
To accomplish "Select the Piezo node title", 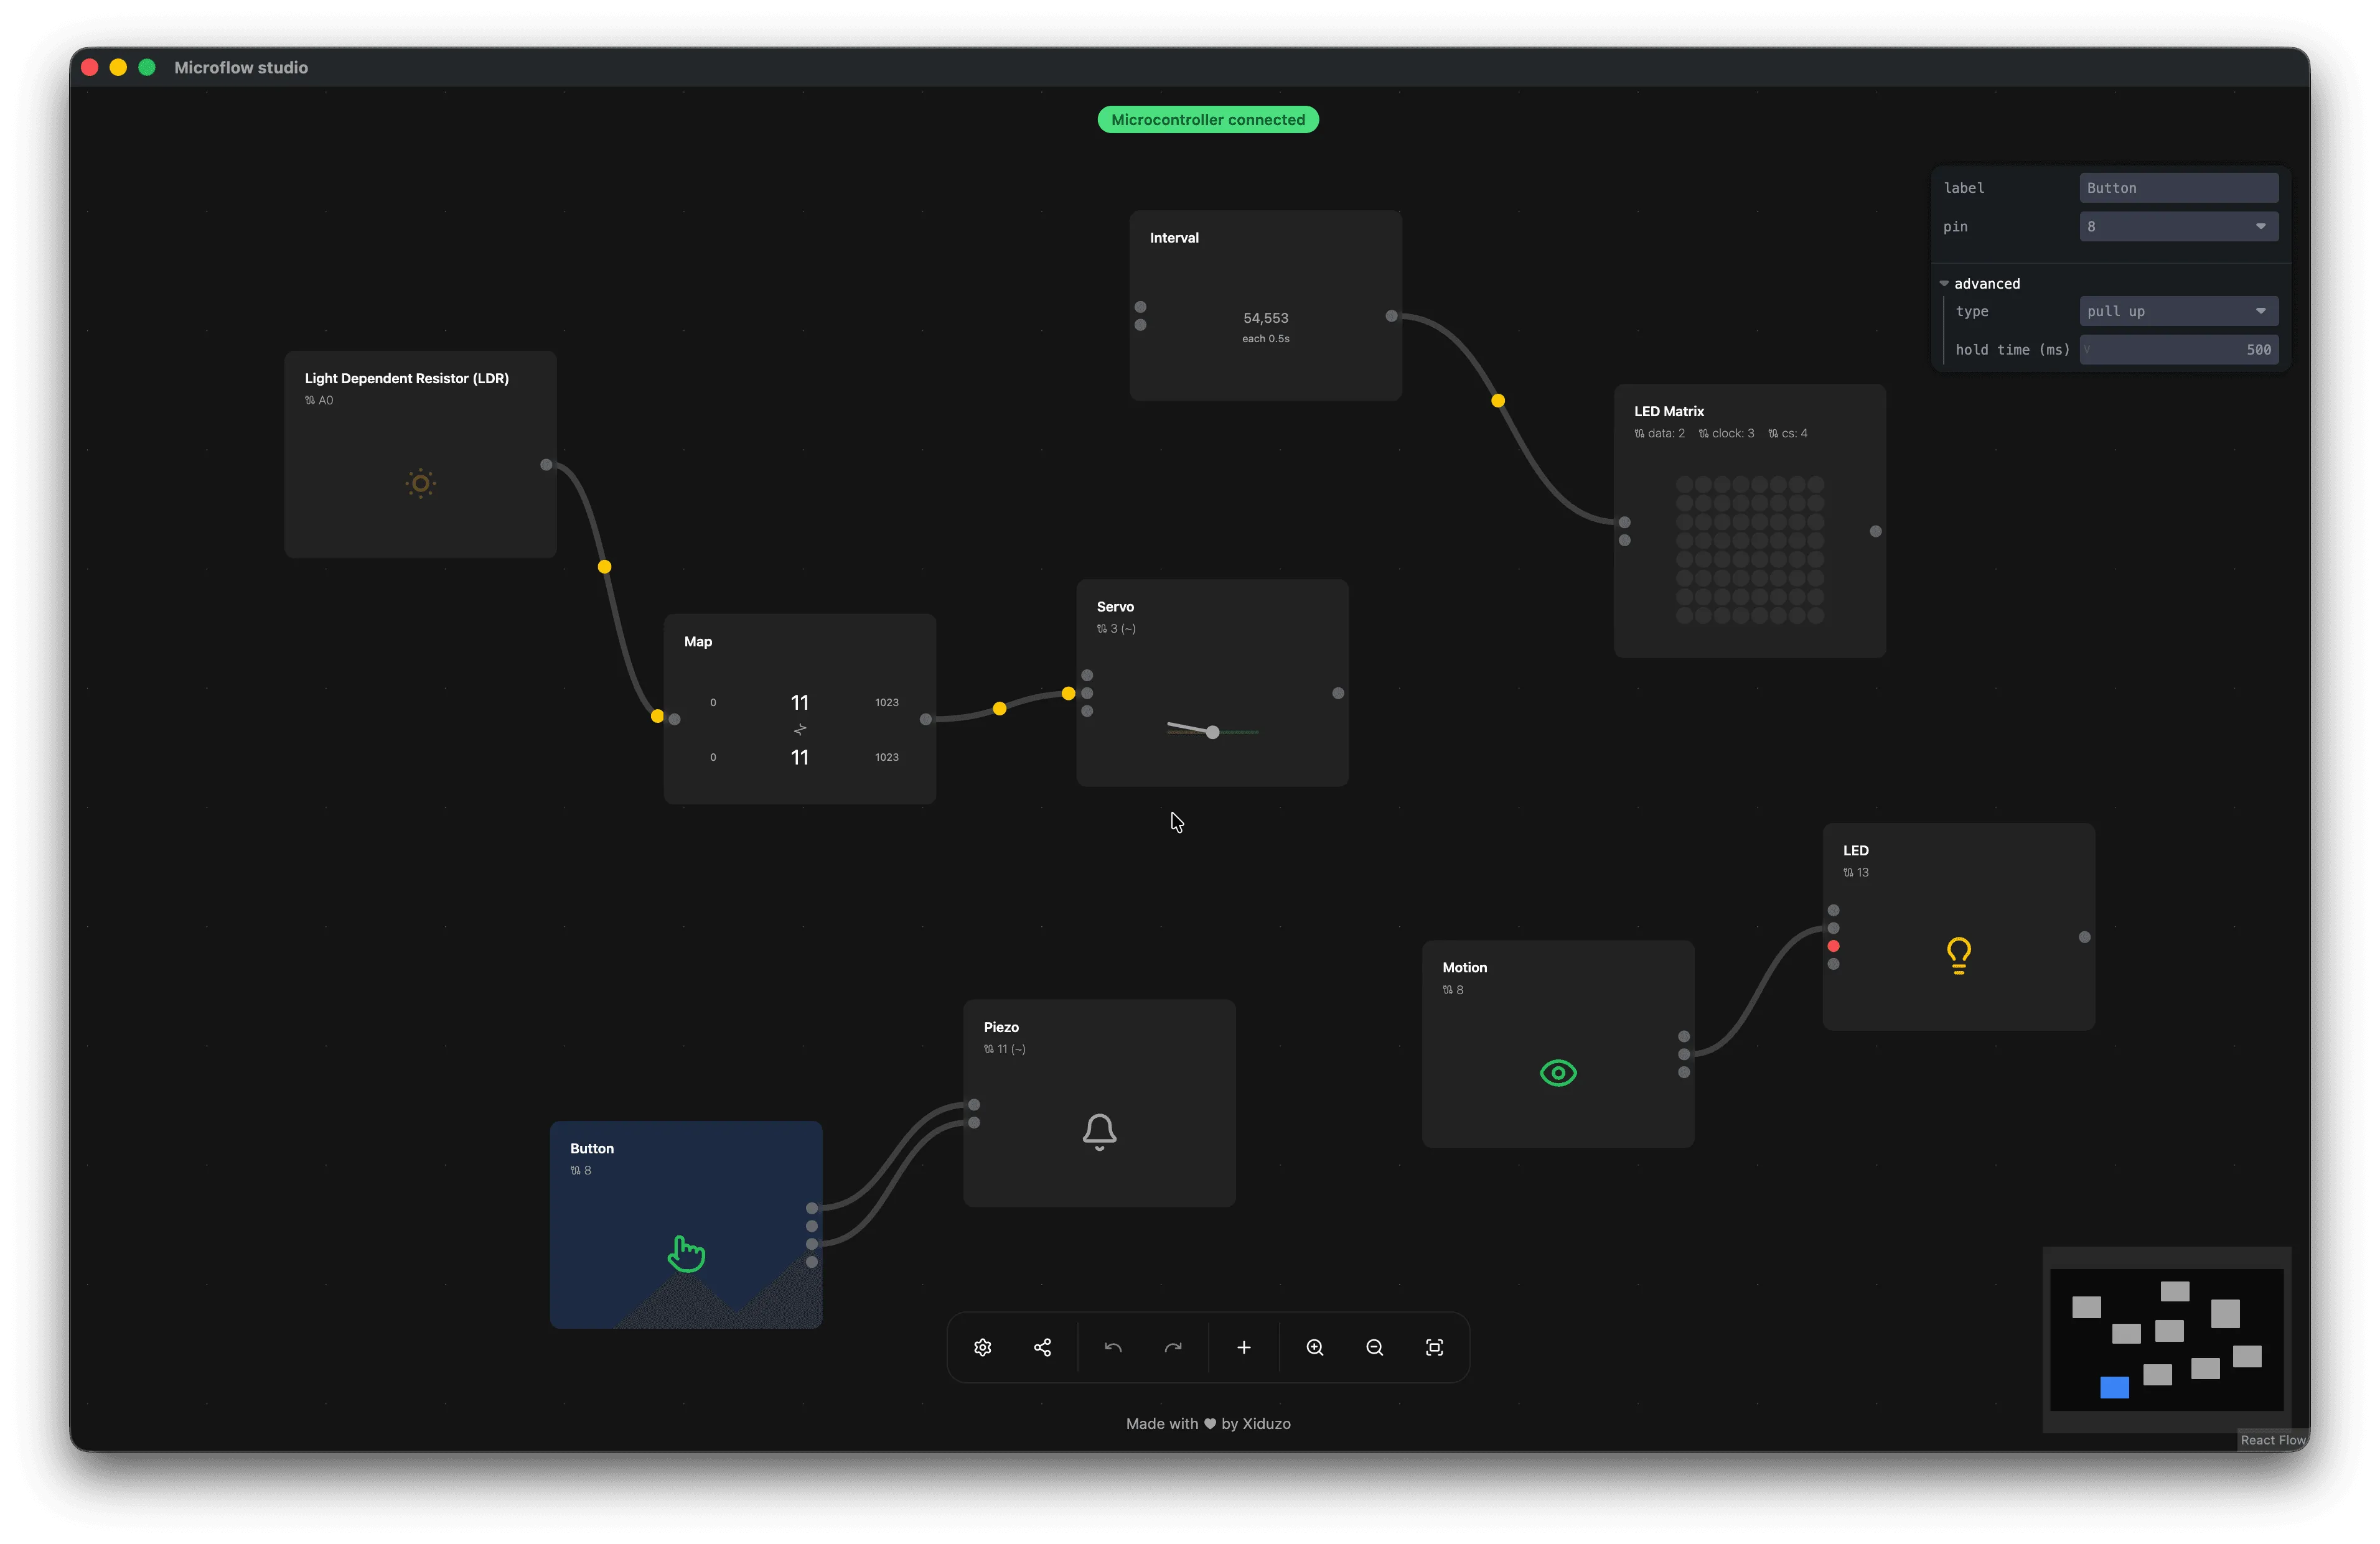I will (1001, 1027).
